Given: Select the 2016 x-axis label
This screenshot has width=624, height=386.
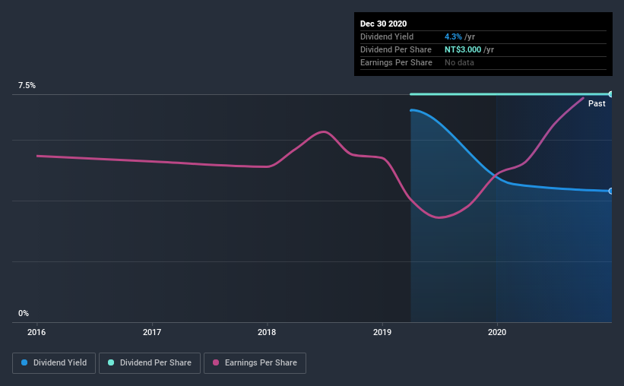Looking at the screenshot, I should point(36,332).
